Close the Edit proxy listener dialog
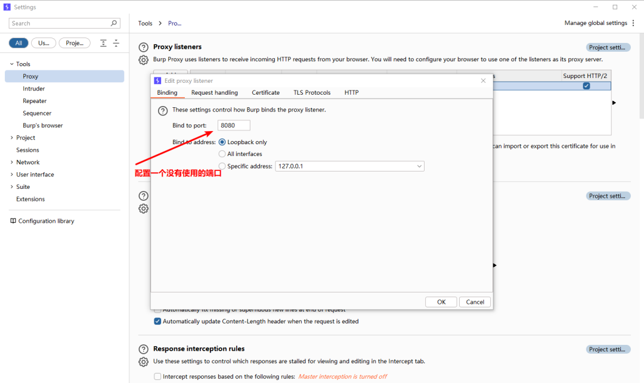 click(x=483, y=81)
